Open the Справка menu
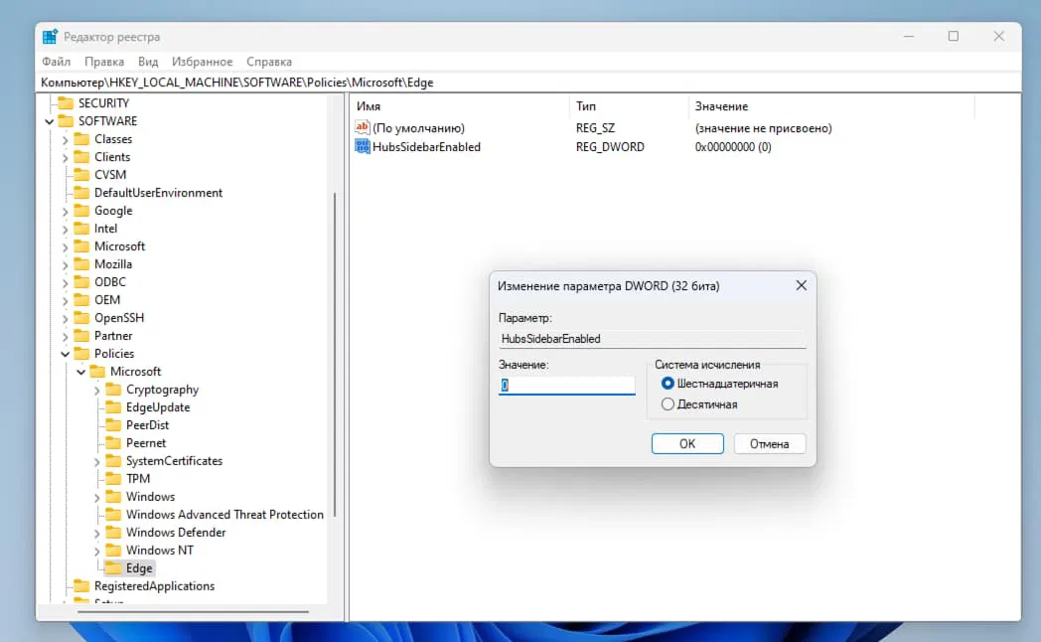1041x642 pixels. click(x=269, y=62)
